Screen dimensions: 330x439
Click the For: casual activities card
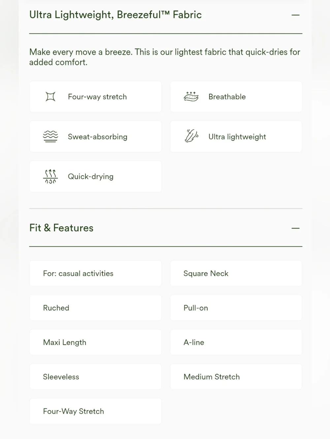[96, 274]
